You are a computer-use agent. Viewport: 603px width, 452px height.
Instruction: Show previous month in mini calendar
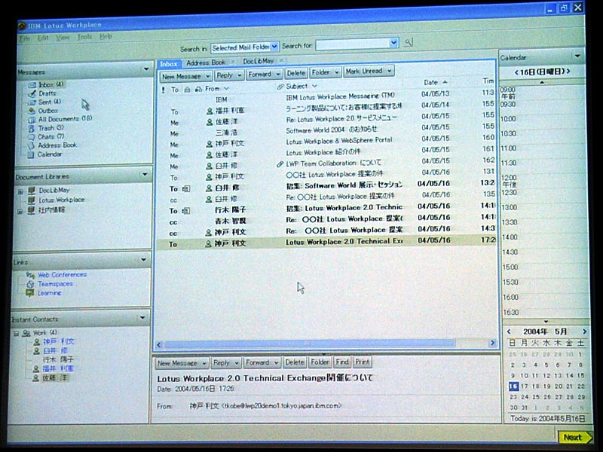(509, 331)
